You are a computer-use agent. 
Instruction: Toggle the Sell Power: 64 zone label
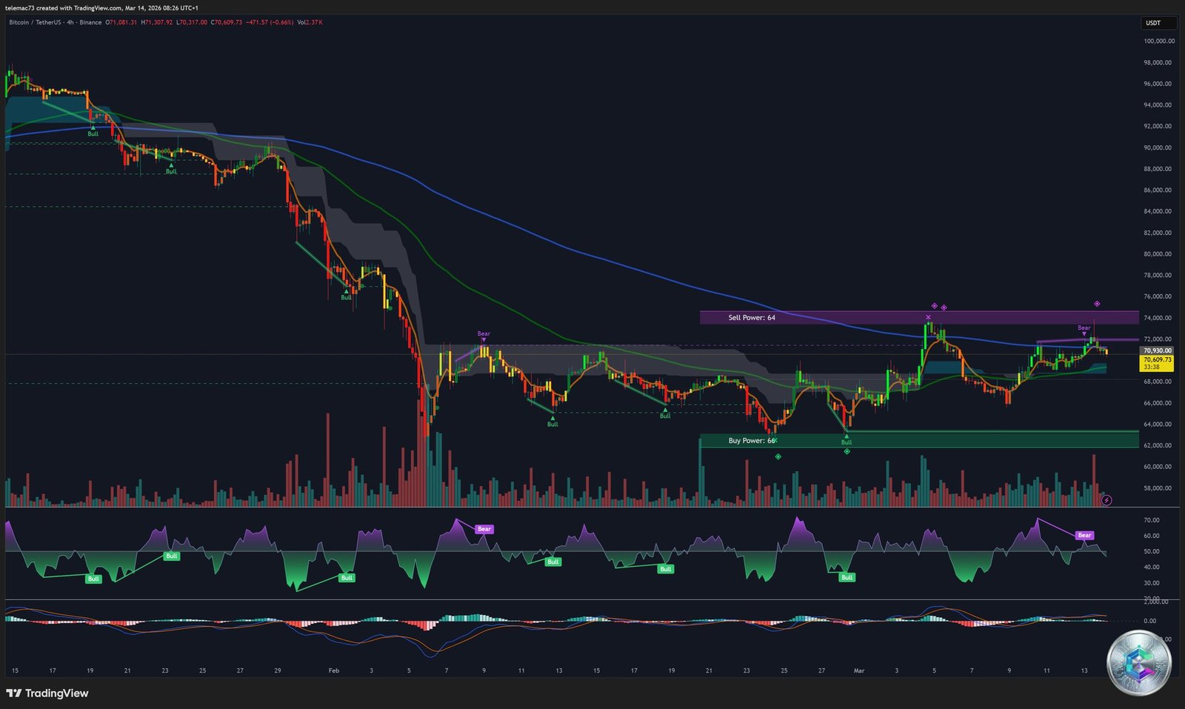click(750, 317)
